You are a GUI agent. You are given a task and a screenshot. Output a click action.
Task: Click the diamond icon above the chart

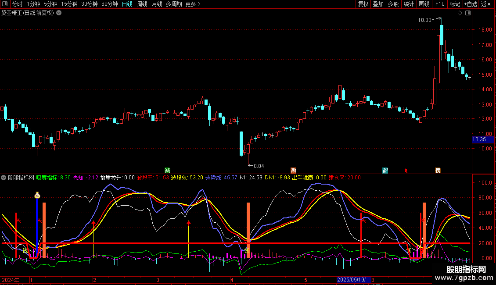coord(460,13)
